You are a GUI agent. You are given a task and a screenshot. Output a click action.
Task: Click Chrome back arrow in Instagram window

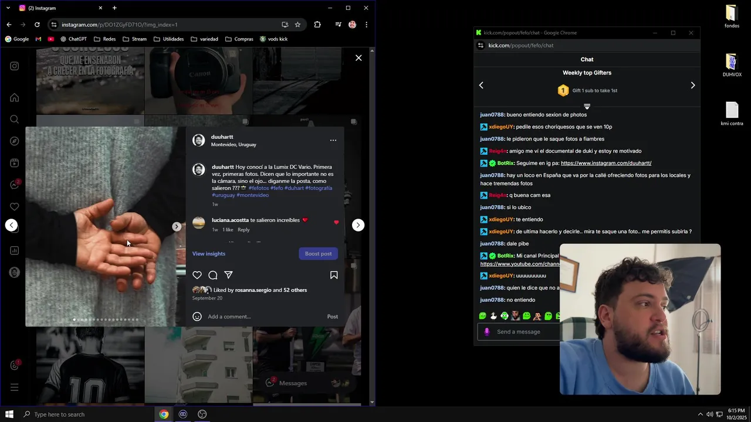[x=9, y=25]
